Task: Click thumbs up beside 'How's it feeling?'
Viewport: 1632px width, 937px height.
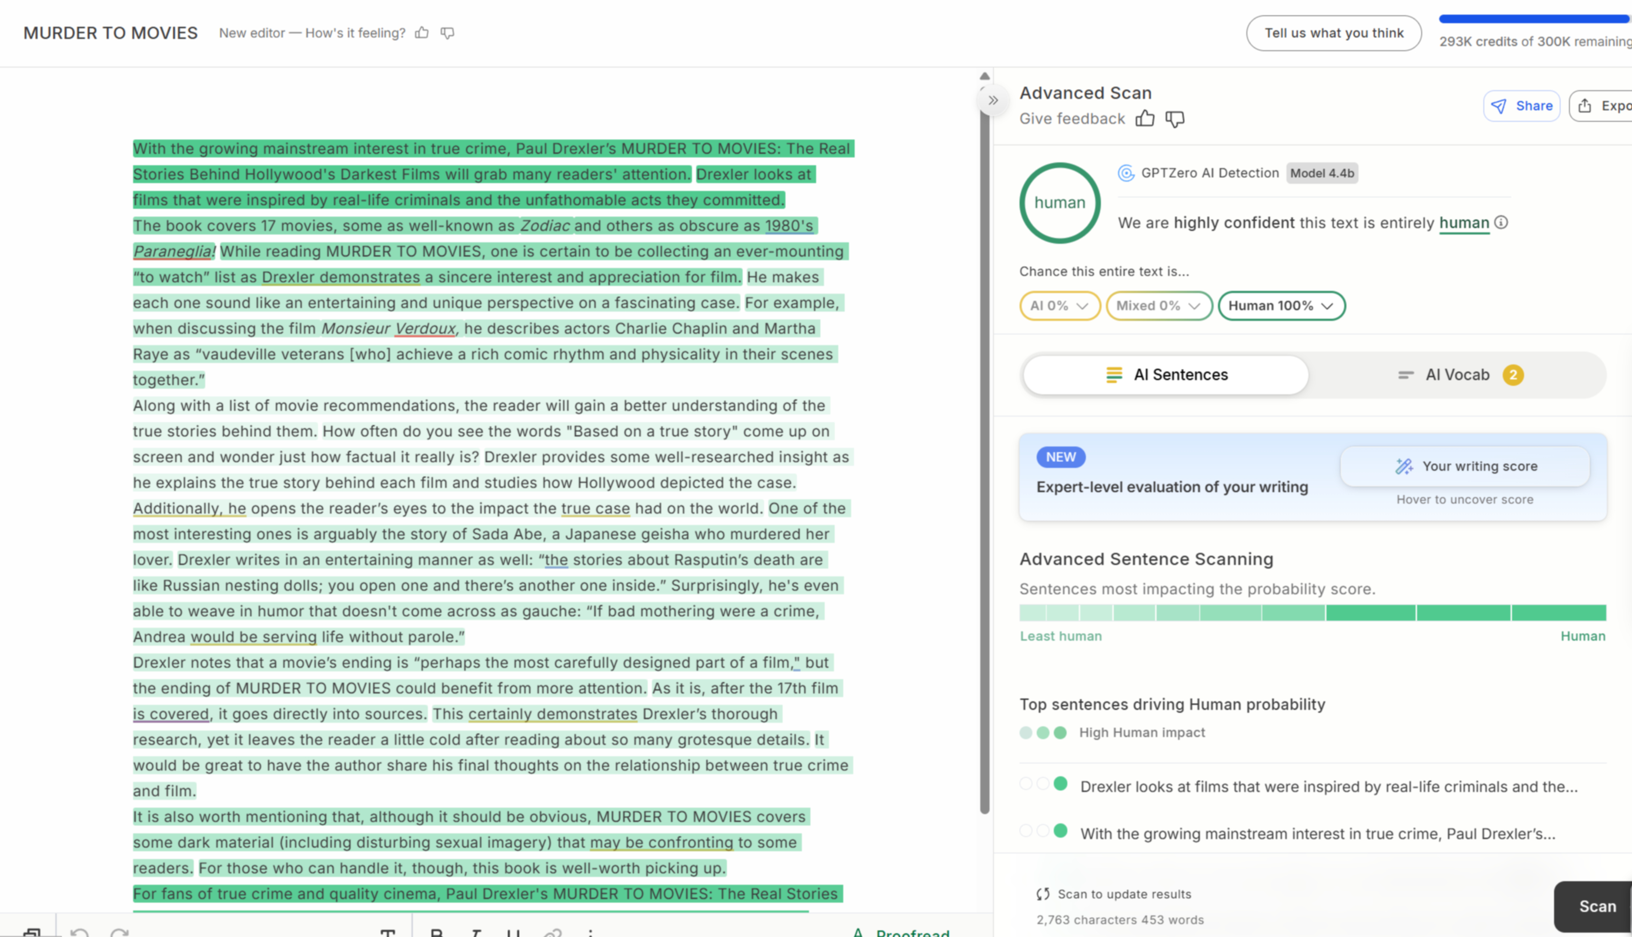Action: coord(422,33)
